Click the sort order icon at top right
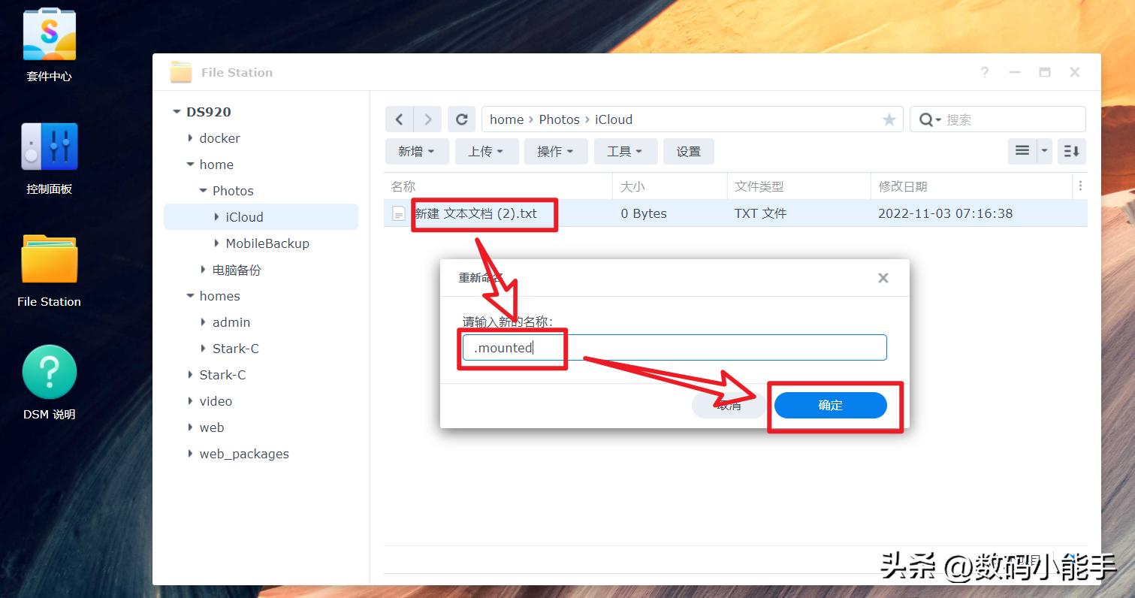 [x=1071, y=150]
